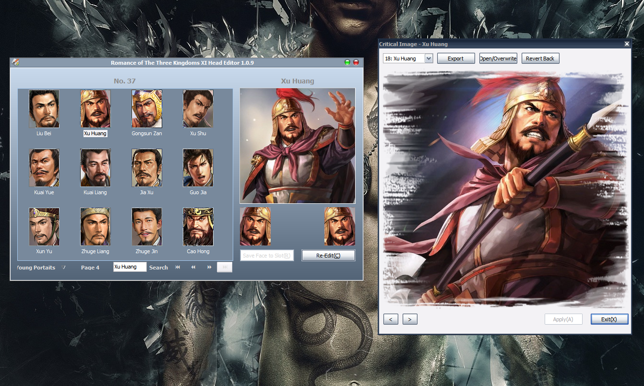Open the '18: Xu Huang' combo box

(408, 58)
